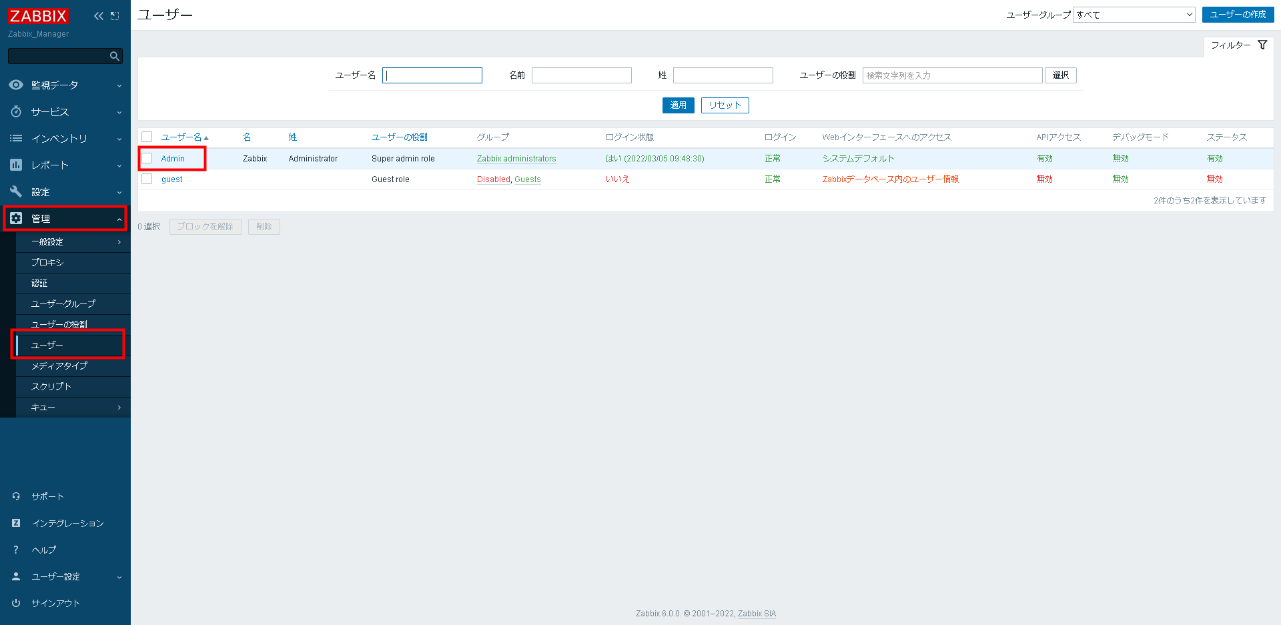Click the Administration gear icon
The height and width of the screenshot is (625, 1281).
16,218
